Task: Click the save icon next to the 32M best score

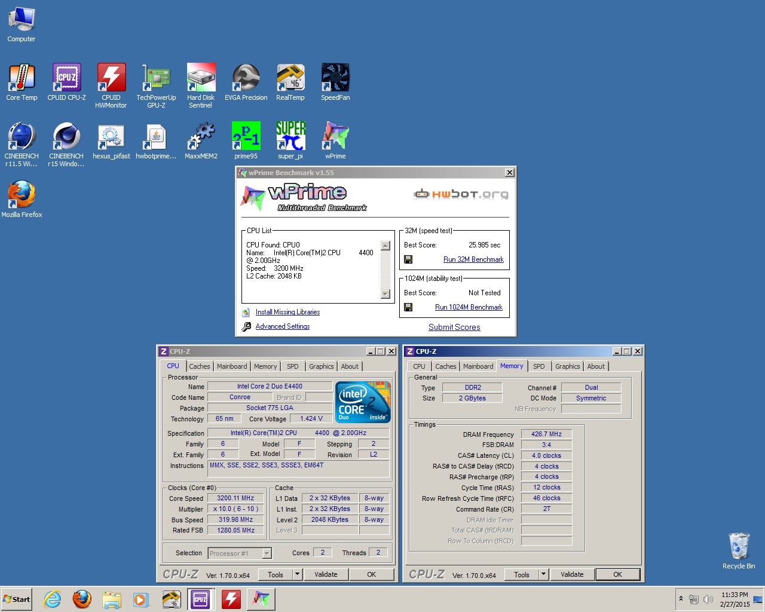Action: pyautogui.click(x=408, y=259)
